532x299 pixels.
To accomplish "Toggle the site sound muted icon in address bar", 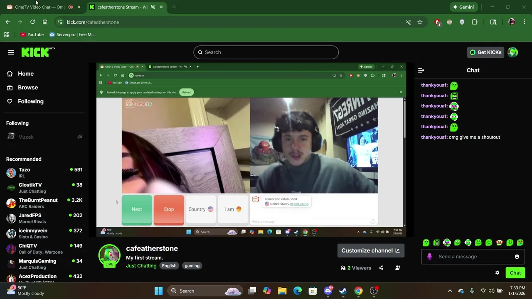I will [x=409, y=22].
